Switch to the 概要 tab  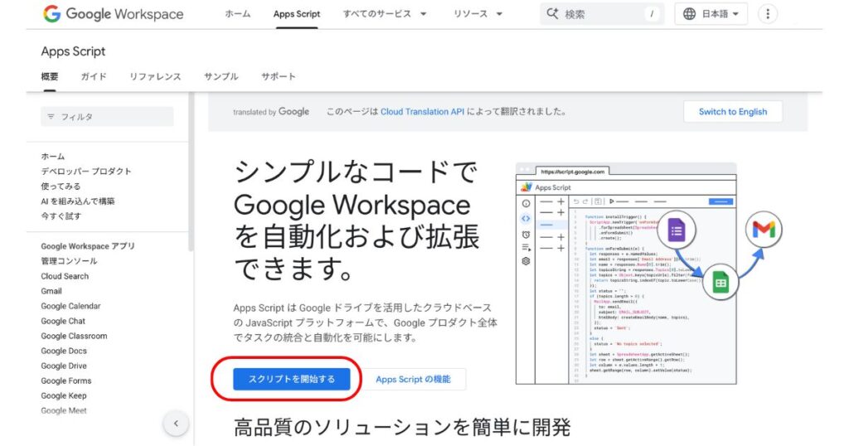[50, 76]
